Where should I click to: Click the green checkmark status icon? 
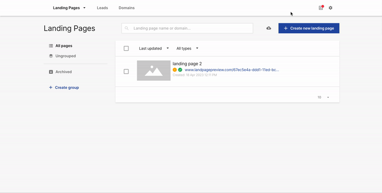(180, 70)
